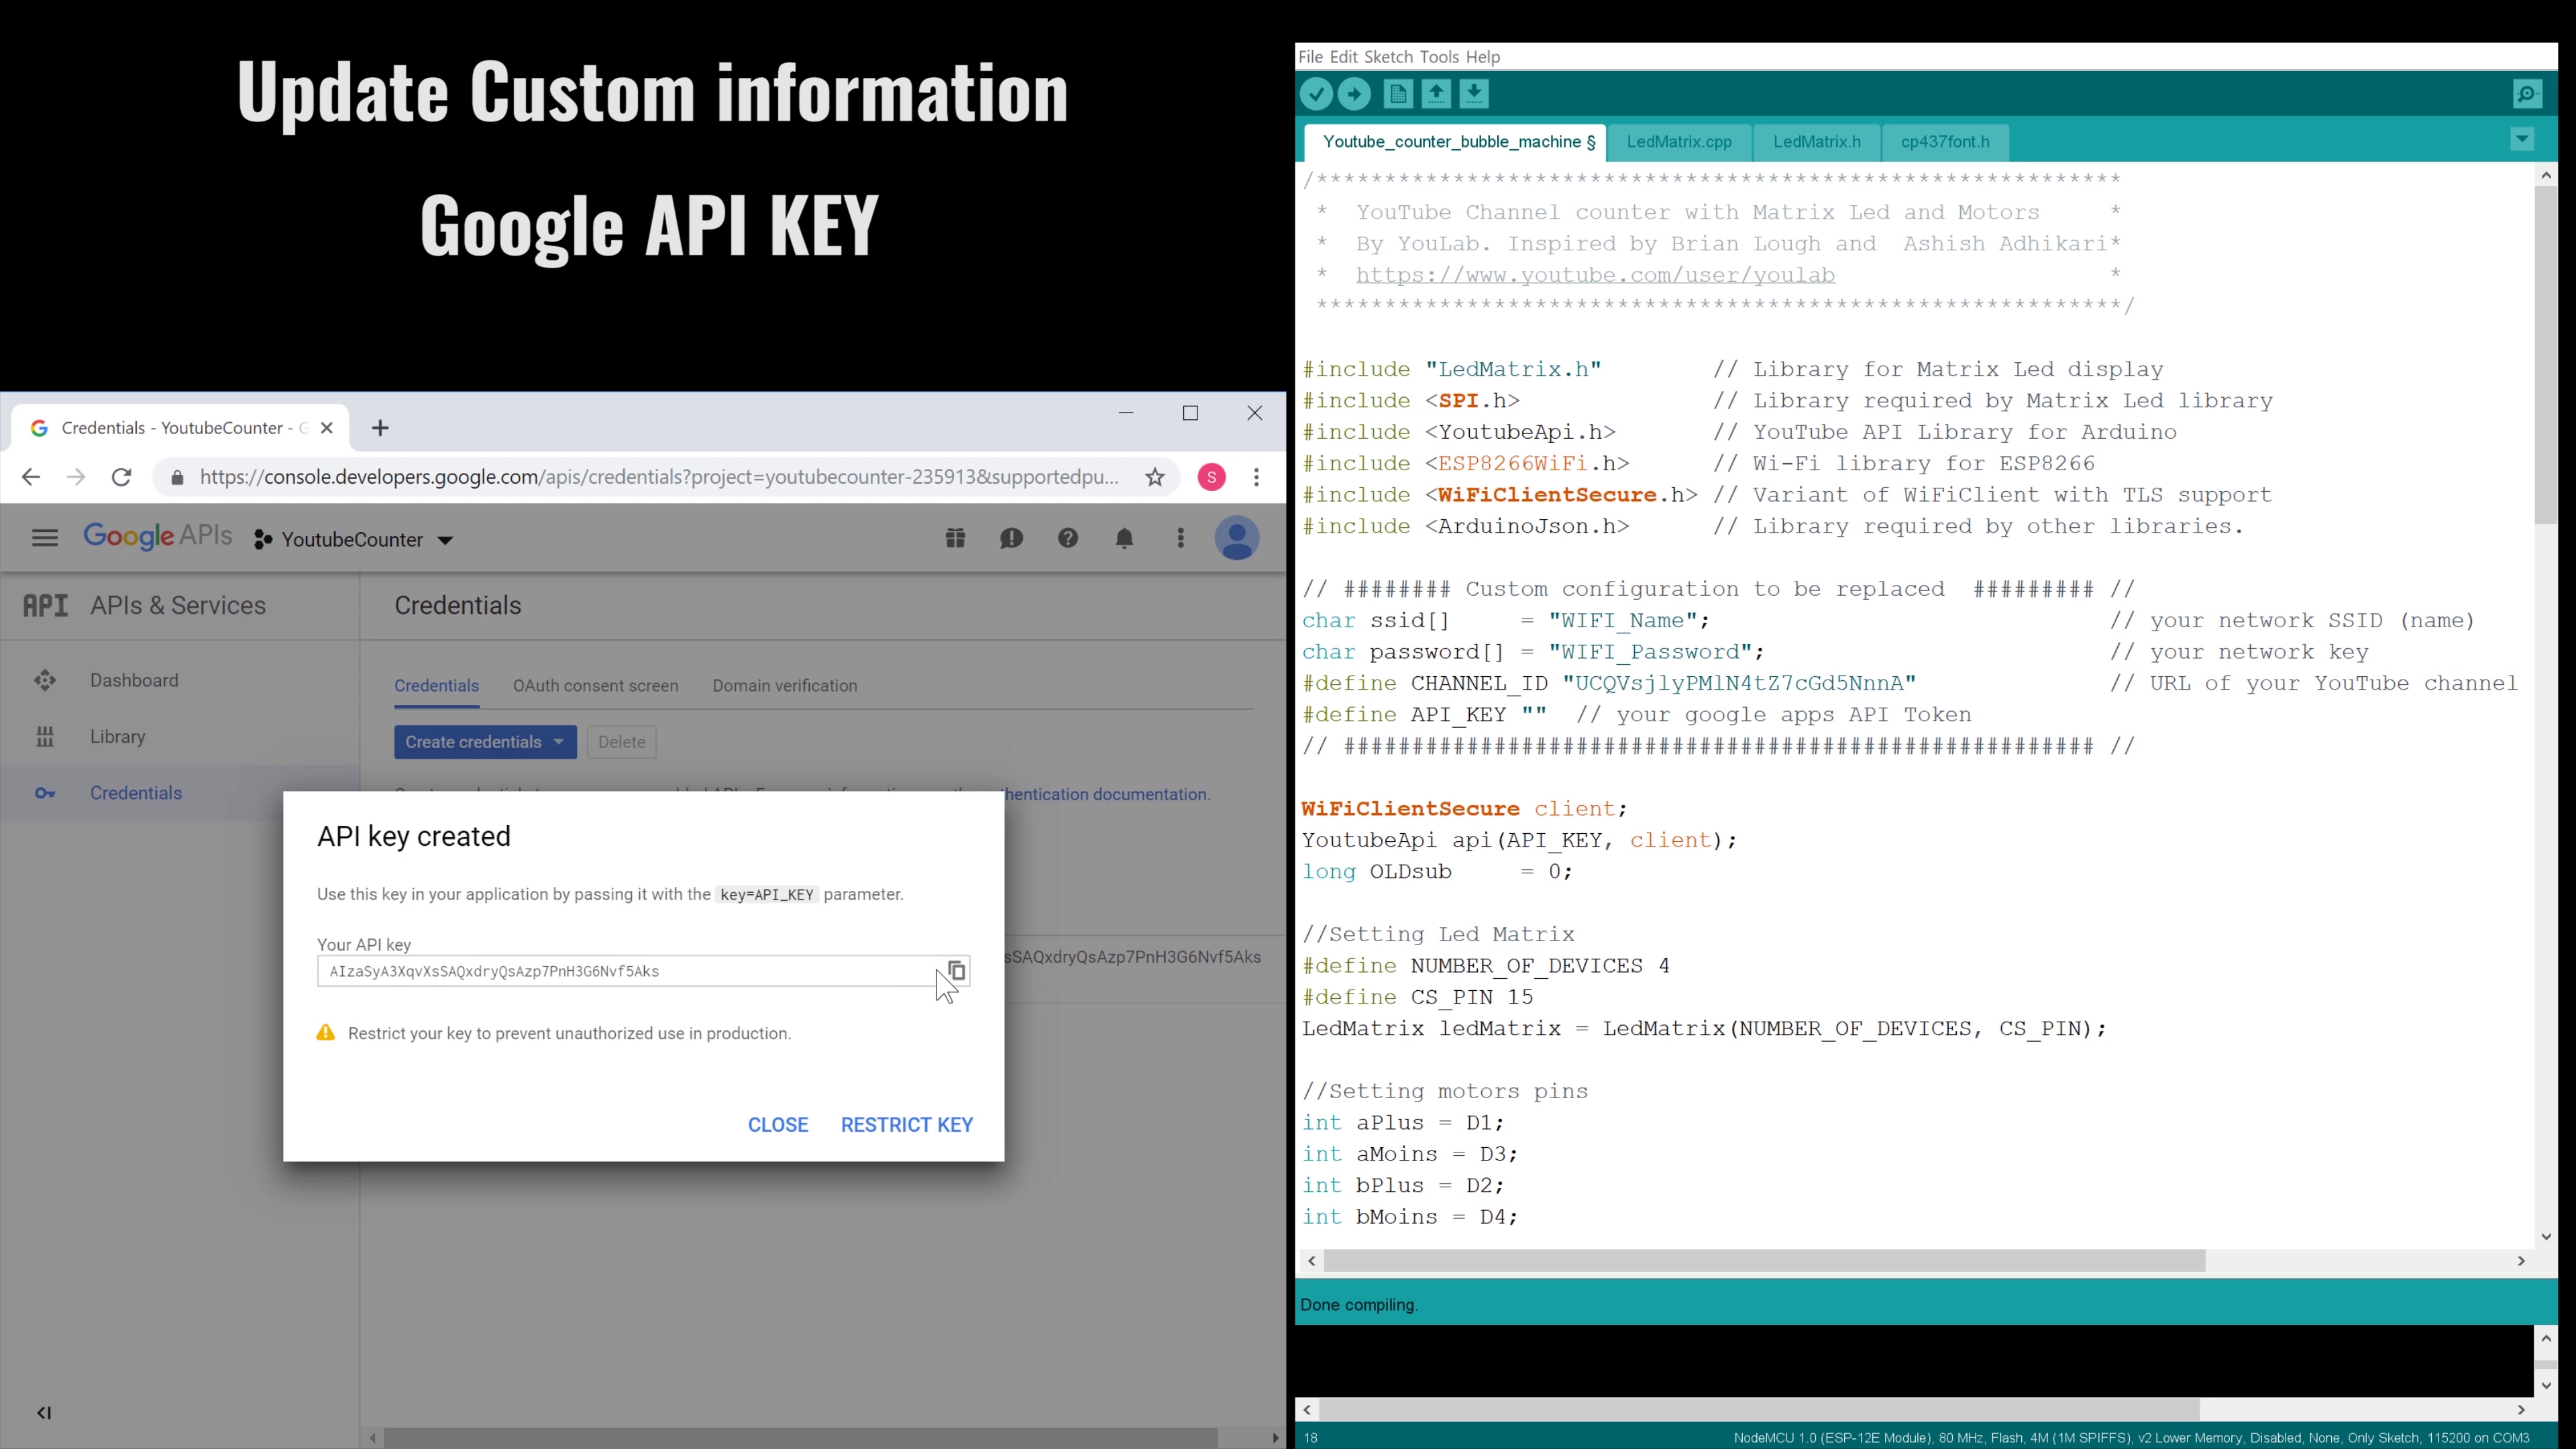Click the Arduino save sketch icon
The width and height of the screenshot is (2576, 1449).
click(1470, 94)
